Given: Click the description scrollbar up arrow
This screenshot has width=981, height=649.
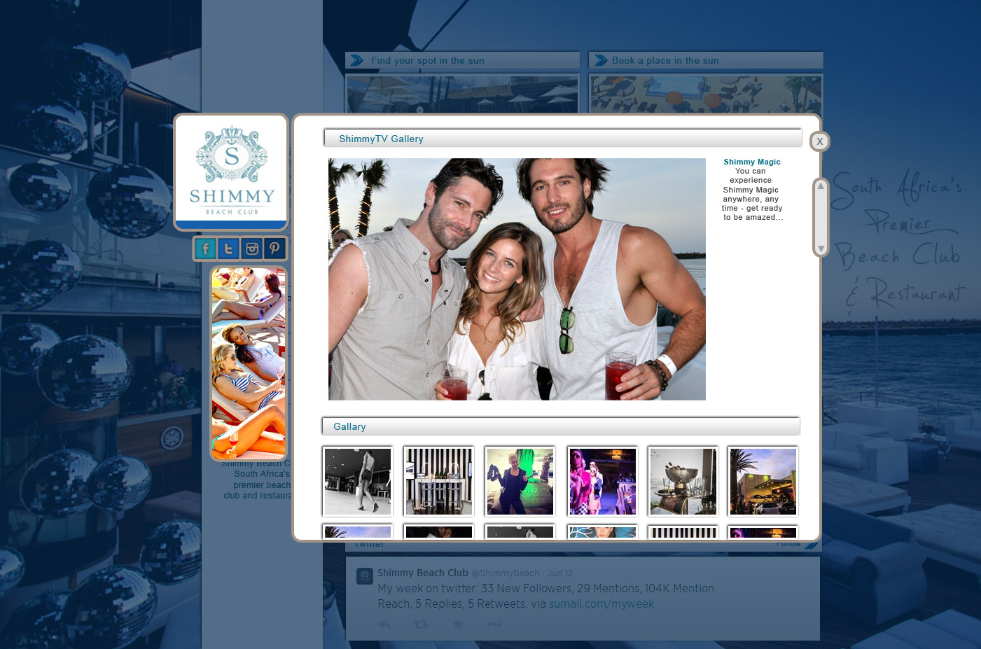Looking at the screenshot, I should click(821, 186).
